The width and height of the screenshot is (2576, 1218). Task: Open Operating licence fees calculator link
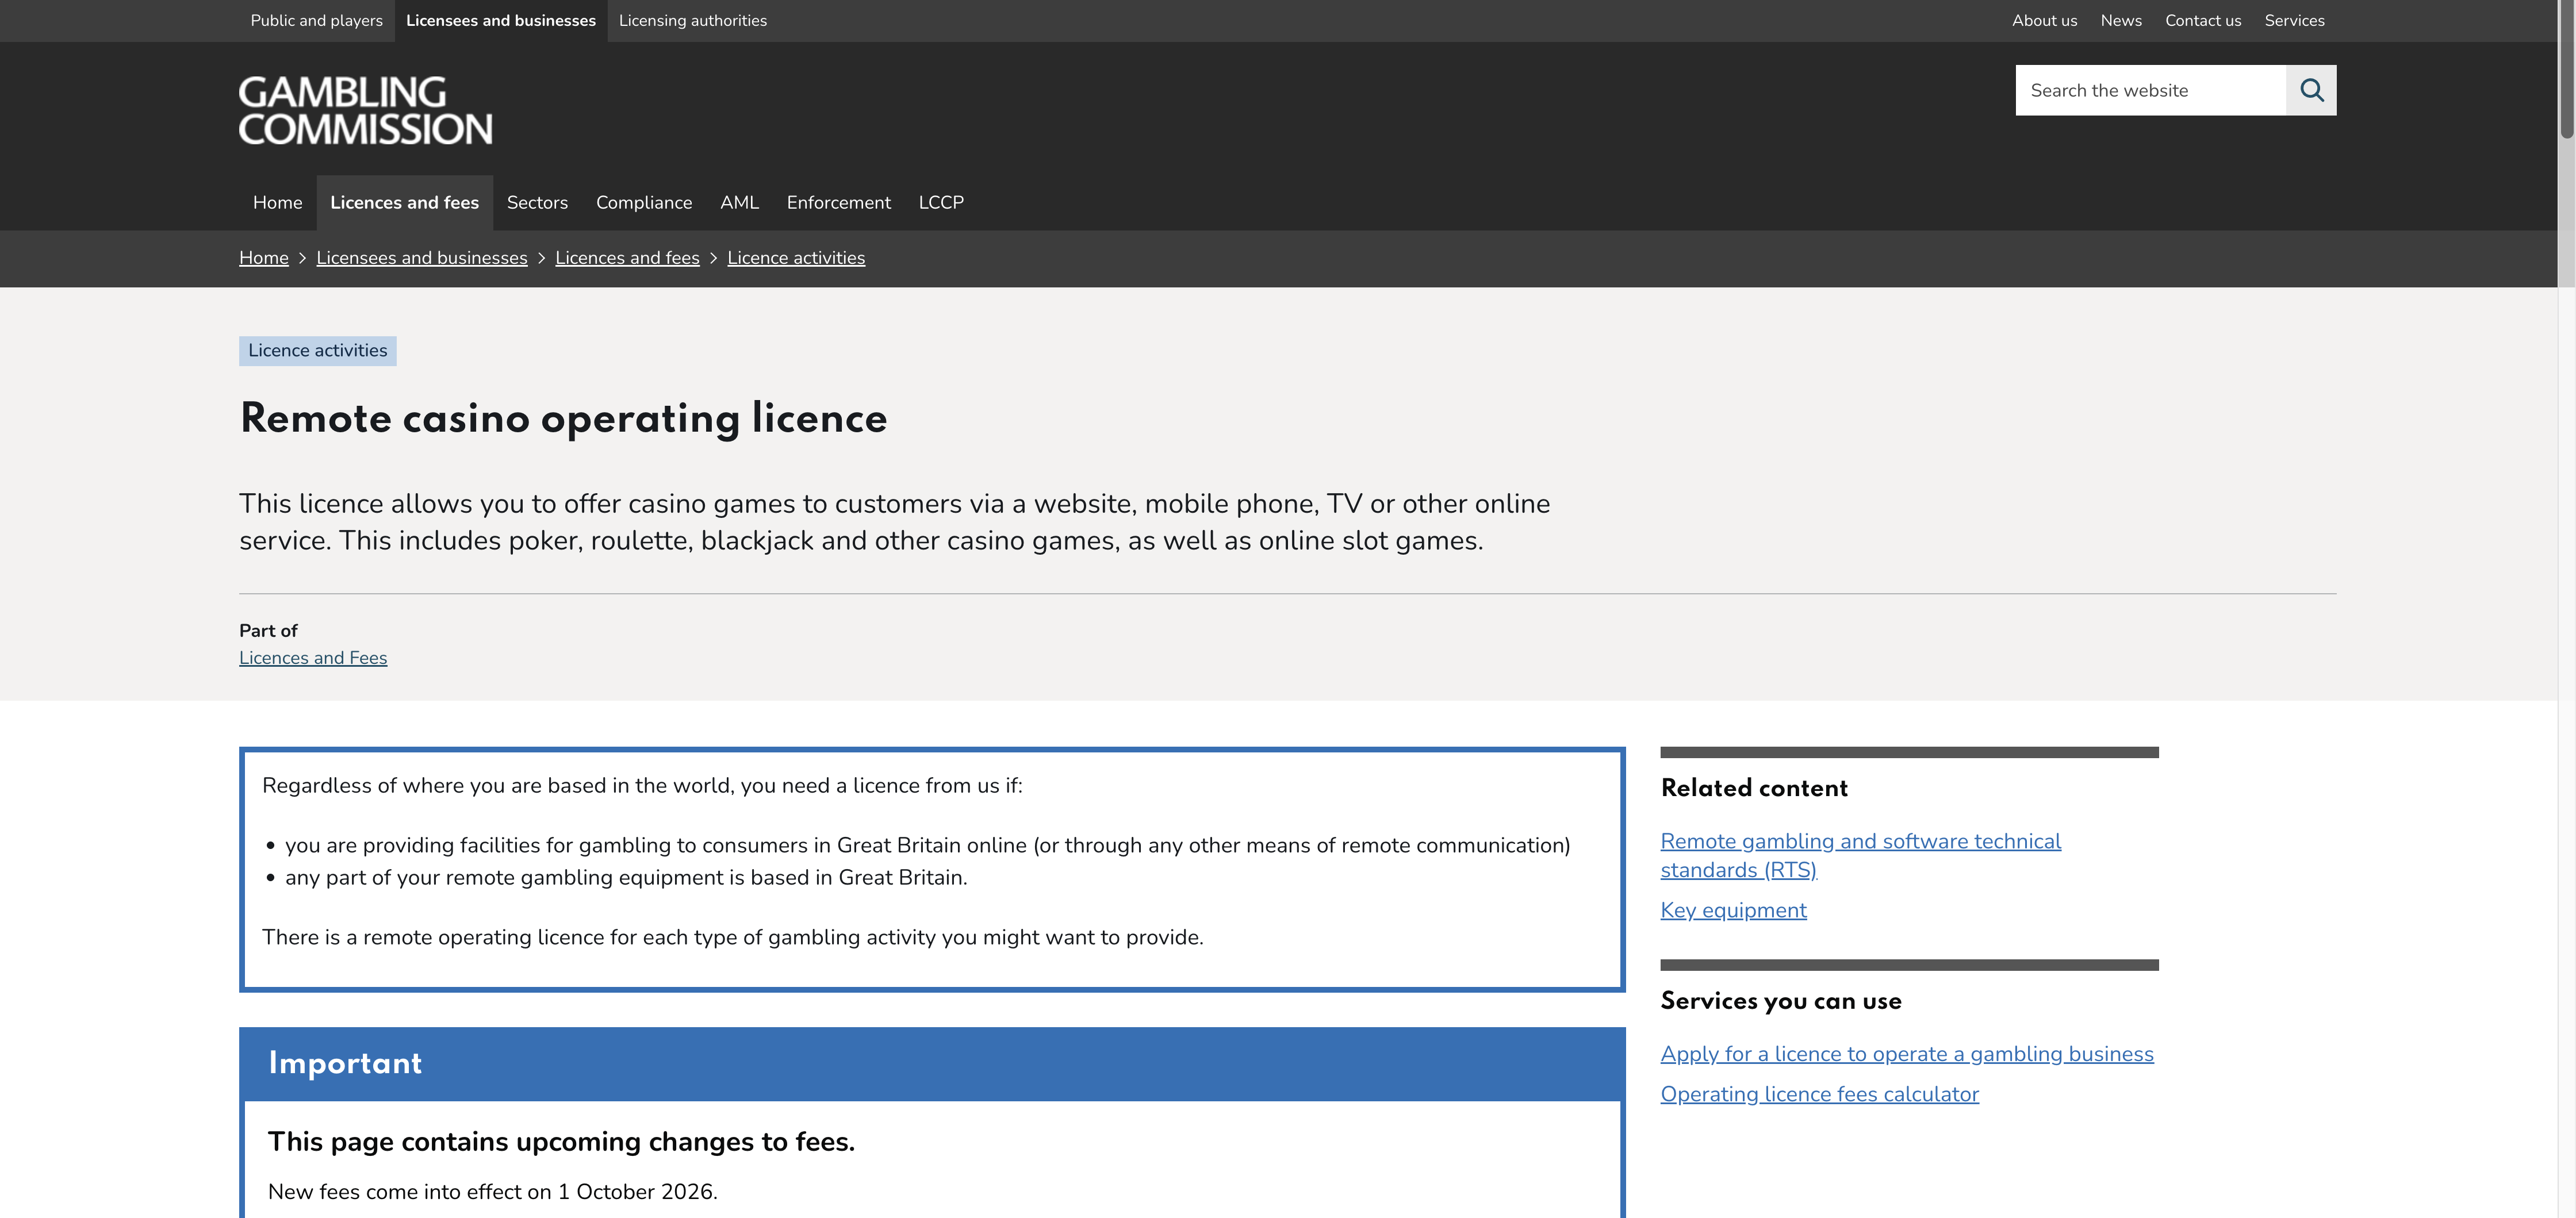(x=1819, y=1094)
